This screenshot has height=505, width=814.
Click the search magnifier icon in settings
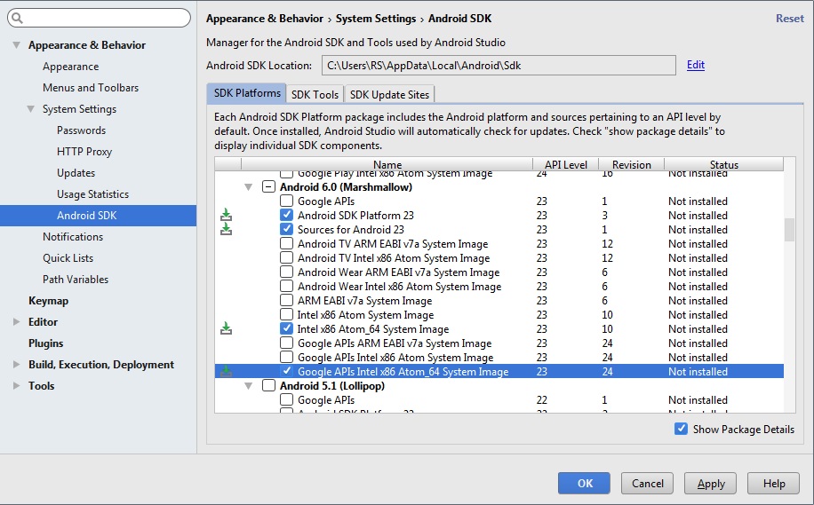tap(17, 18)
